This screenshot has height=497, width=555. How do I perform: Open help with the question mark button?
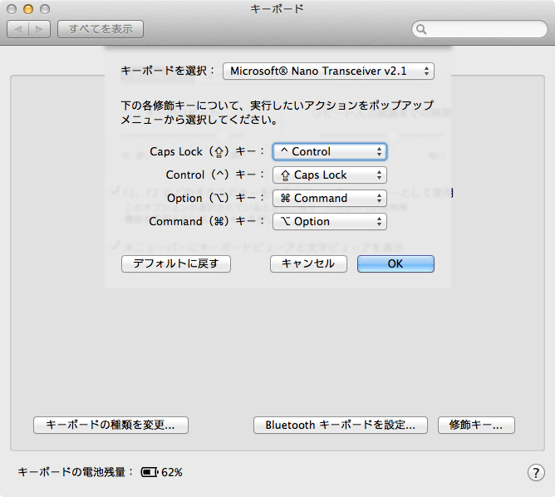[536, 473]
